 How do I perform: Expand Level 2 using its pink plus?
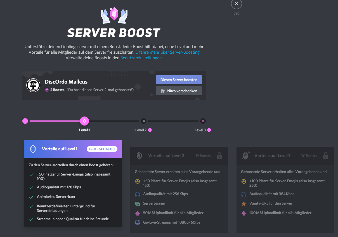coord(150,130)
